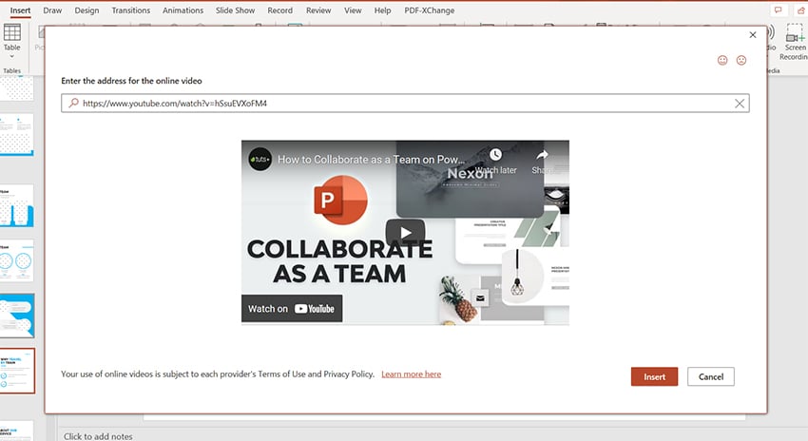Send a frown feedback face
Screen dimensions: 808x441
(741, 61)
